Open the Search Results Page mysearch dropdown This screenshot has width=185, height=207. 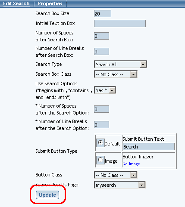tap(120, 185)
